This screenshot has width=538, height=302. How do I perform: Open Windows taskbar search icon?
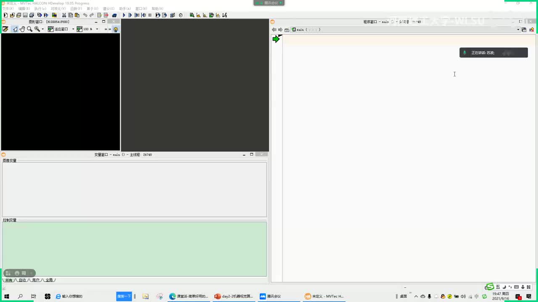(20, 297)
